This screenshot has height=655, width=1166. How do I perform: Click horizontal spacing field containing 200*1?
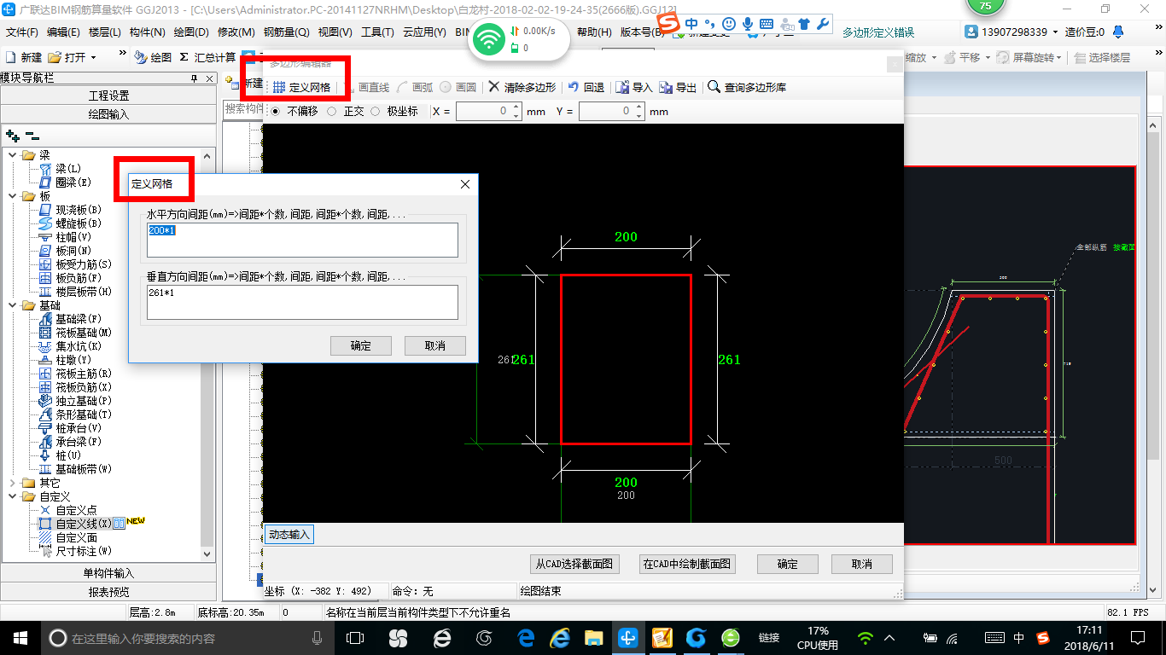tap(302, 240)
